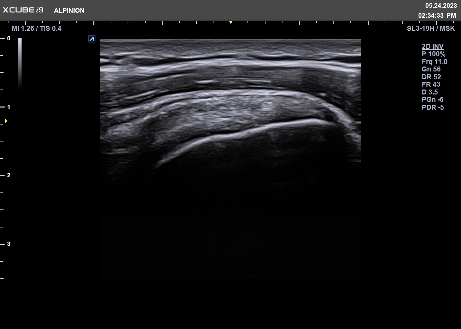Click the P 100% power setting
The image size is (461, 329).
(433, 54)
